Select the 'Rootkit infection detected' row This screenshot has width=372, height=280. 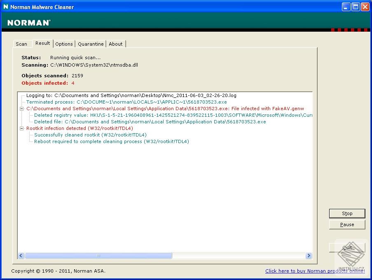tap(80, 128)
